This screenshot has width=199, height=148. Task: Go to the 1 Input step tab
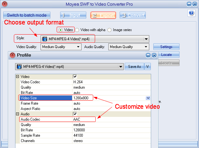tap(73, 15)
